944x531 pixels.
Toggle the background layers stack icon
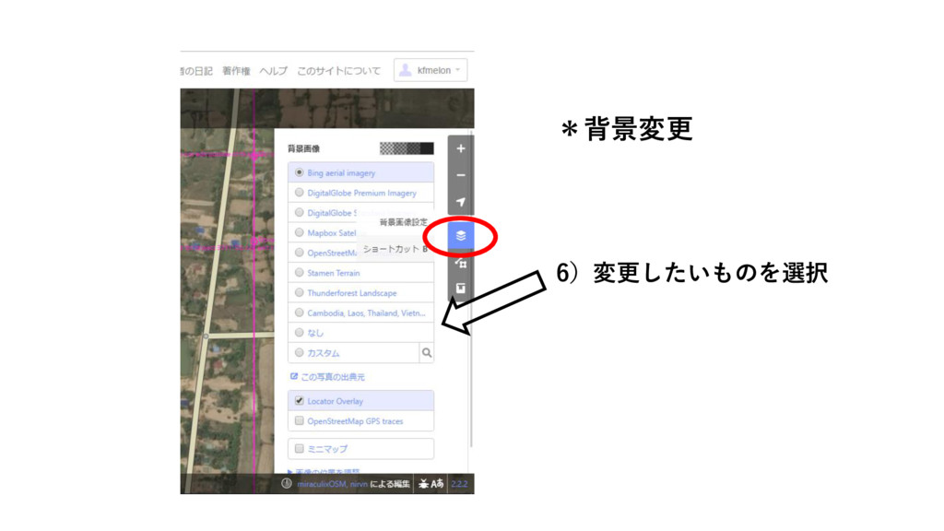[461, 235]
